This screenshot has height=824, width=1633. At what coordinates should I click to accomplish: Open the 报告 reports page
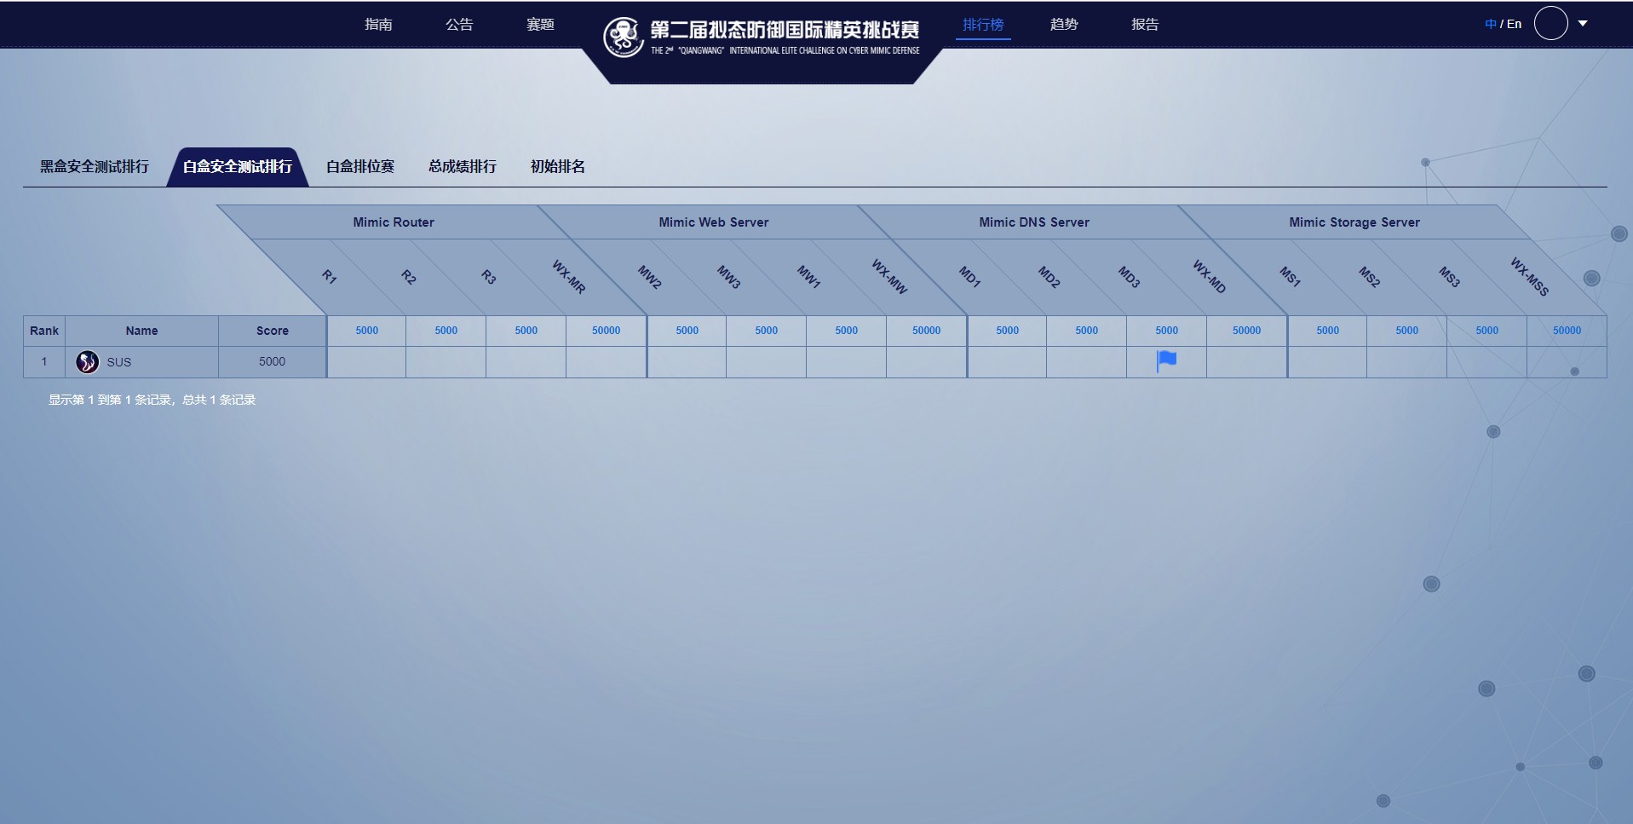pos(1145,25)
